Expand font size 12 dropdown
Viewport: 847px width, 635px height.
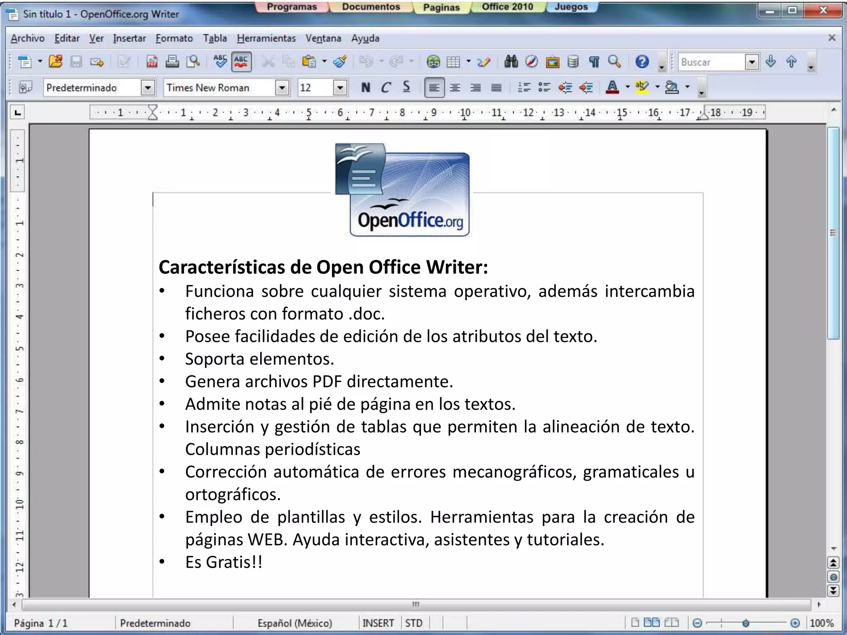coord(340,88)
